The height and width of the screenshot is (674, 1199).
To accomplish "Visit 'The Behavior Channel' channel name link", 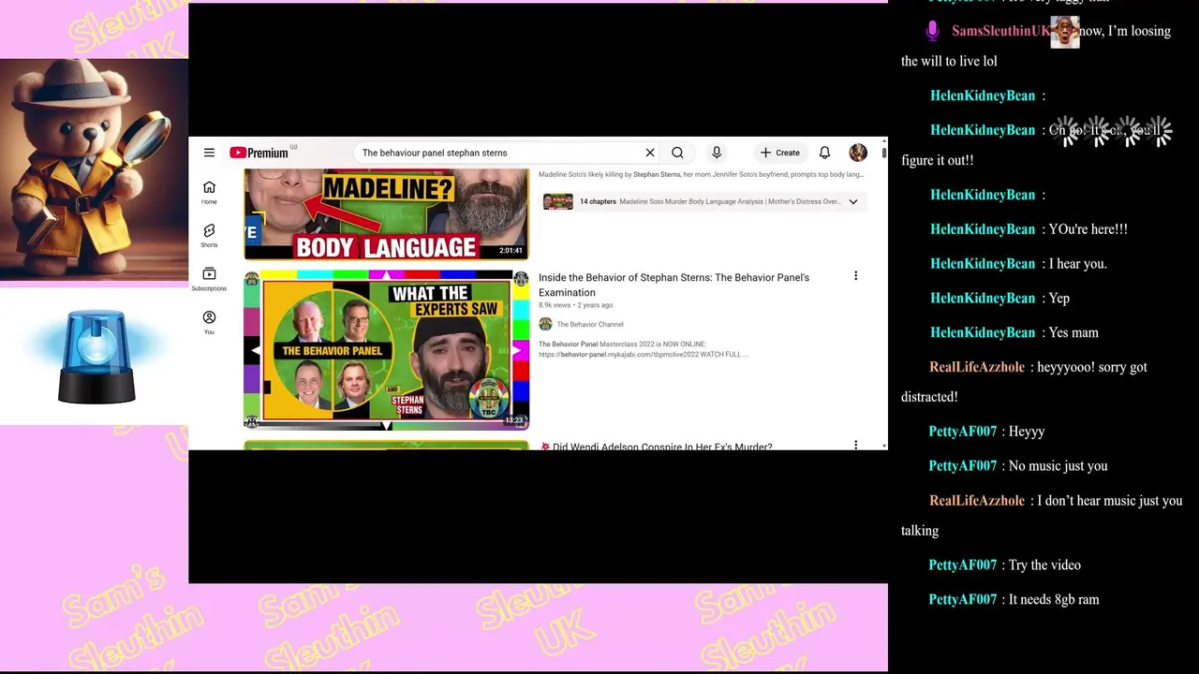I will [590, 324].
